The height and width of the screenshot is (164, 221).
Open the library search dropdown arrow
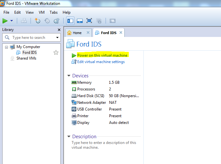pos(57,38)
